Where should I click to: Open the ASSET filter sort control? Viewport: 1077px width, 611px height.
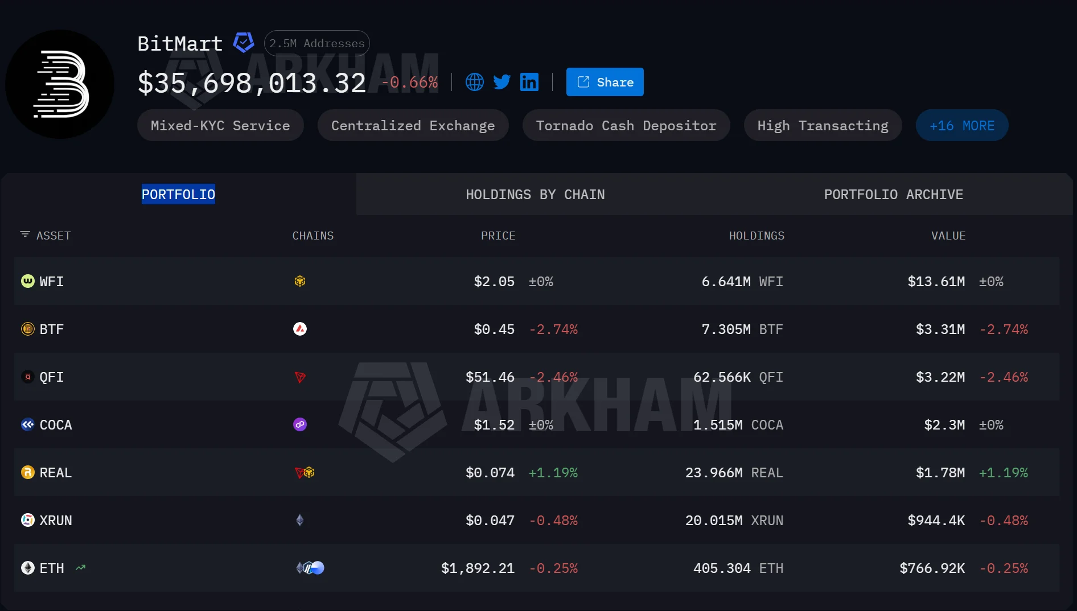(25, 235)
